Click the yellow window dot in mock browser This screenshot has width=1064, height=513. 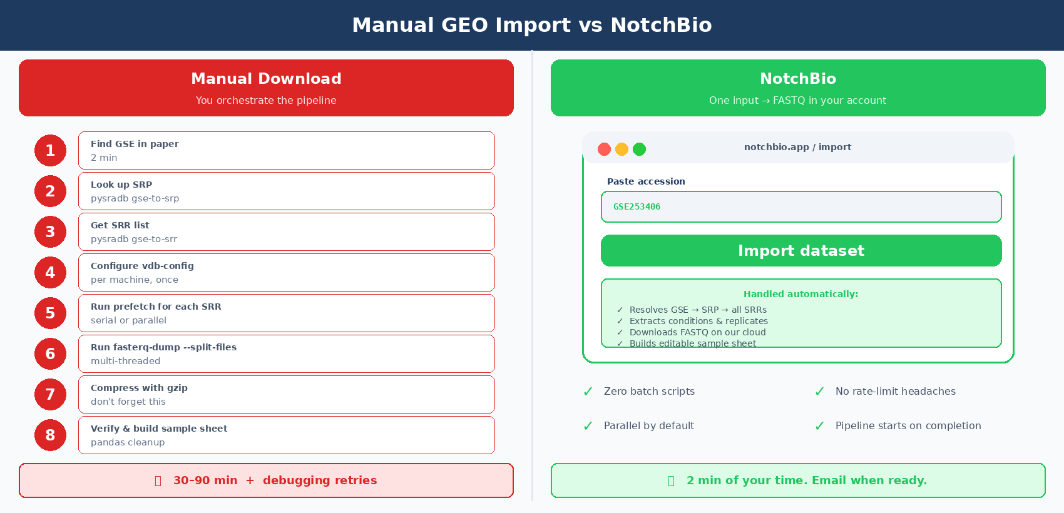622,149
